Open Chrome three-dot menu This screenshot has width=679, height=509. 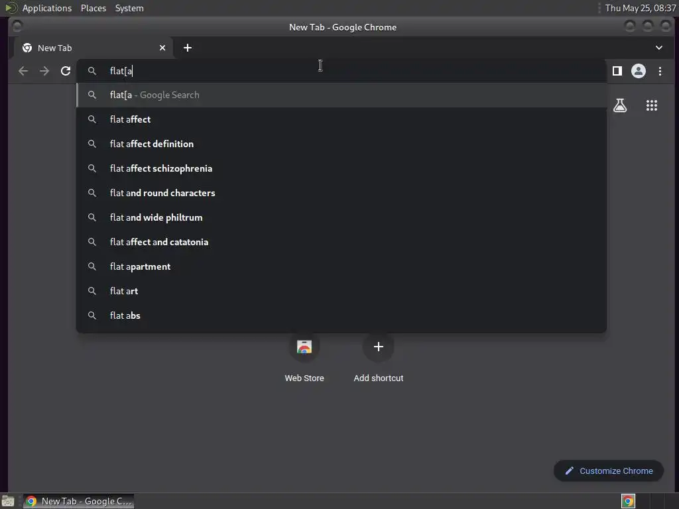pos(660,71)
